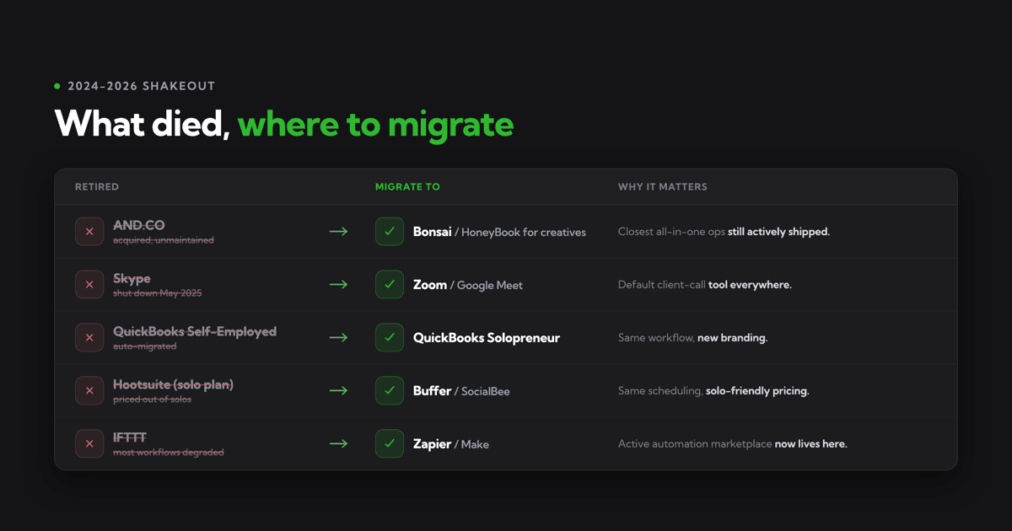
Task: Click the red X icon beside QuickBooks Self-Employed
Action: tap(89, 337)
